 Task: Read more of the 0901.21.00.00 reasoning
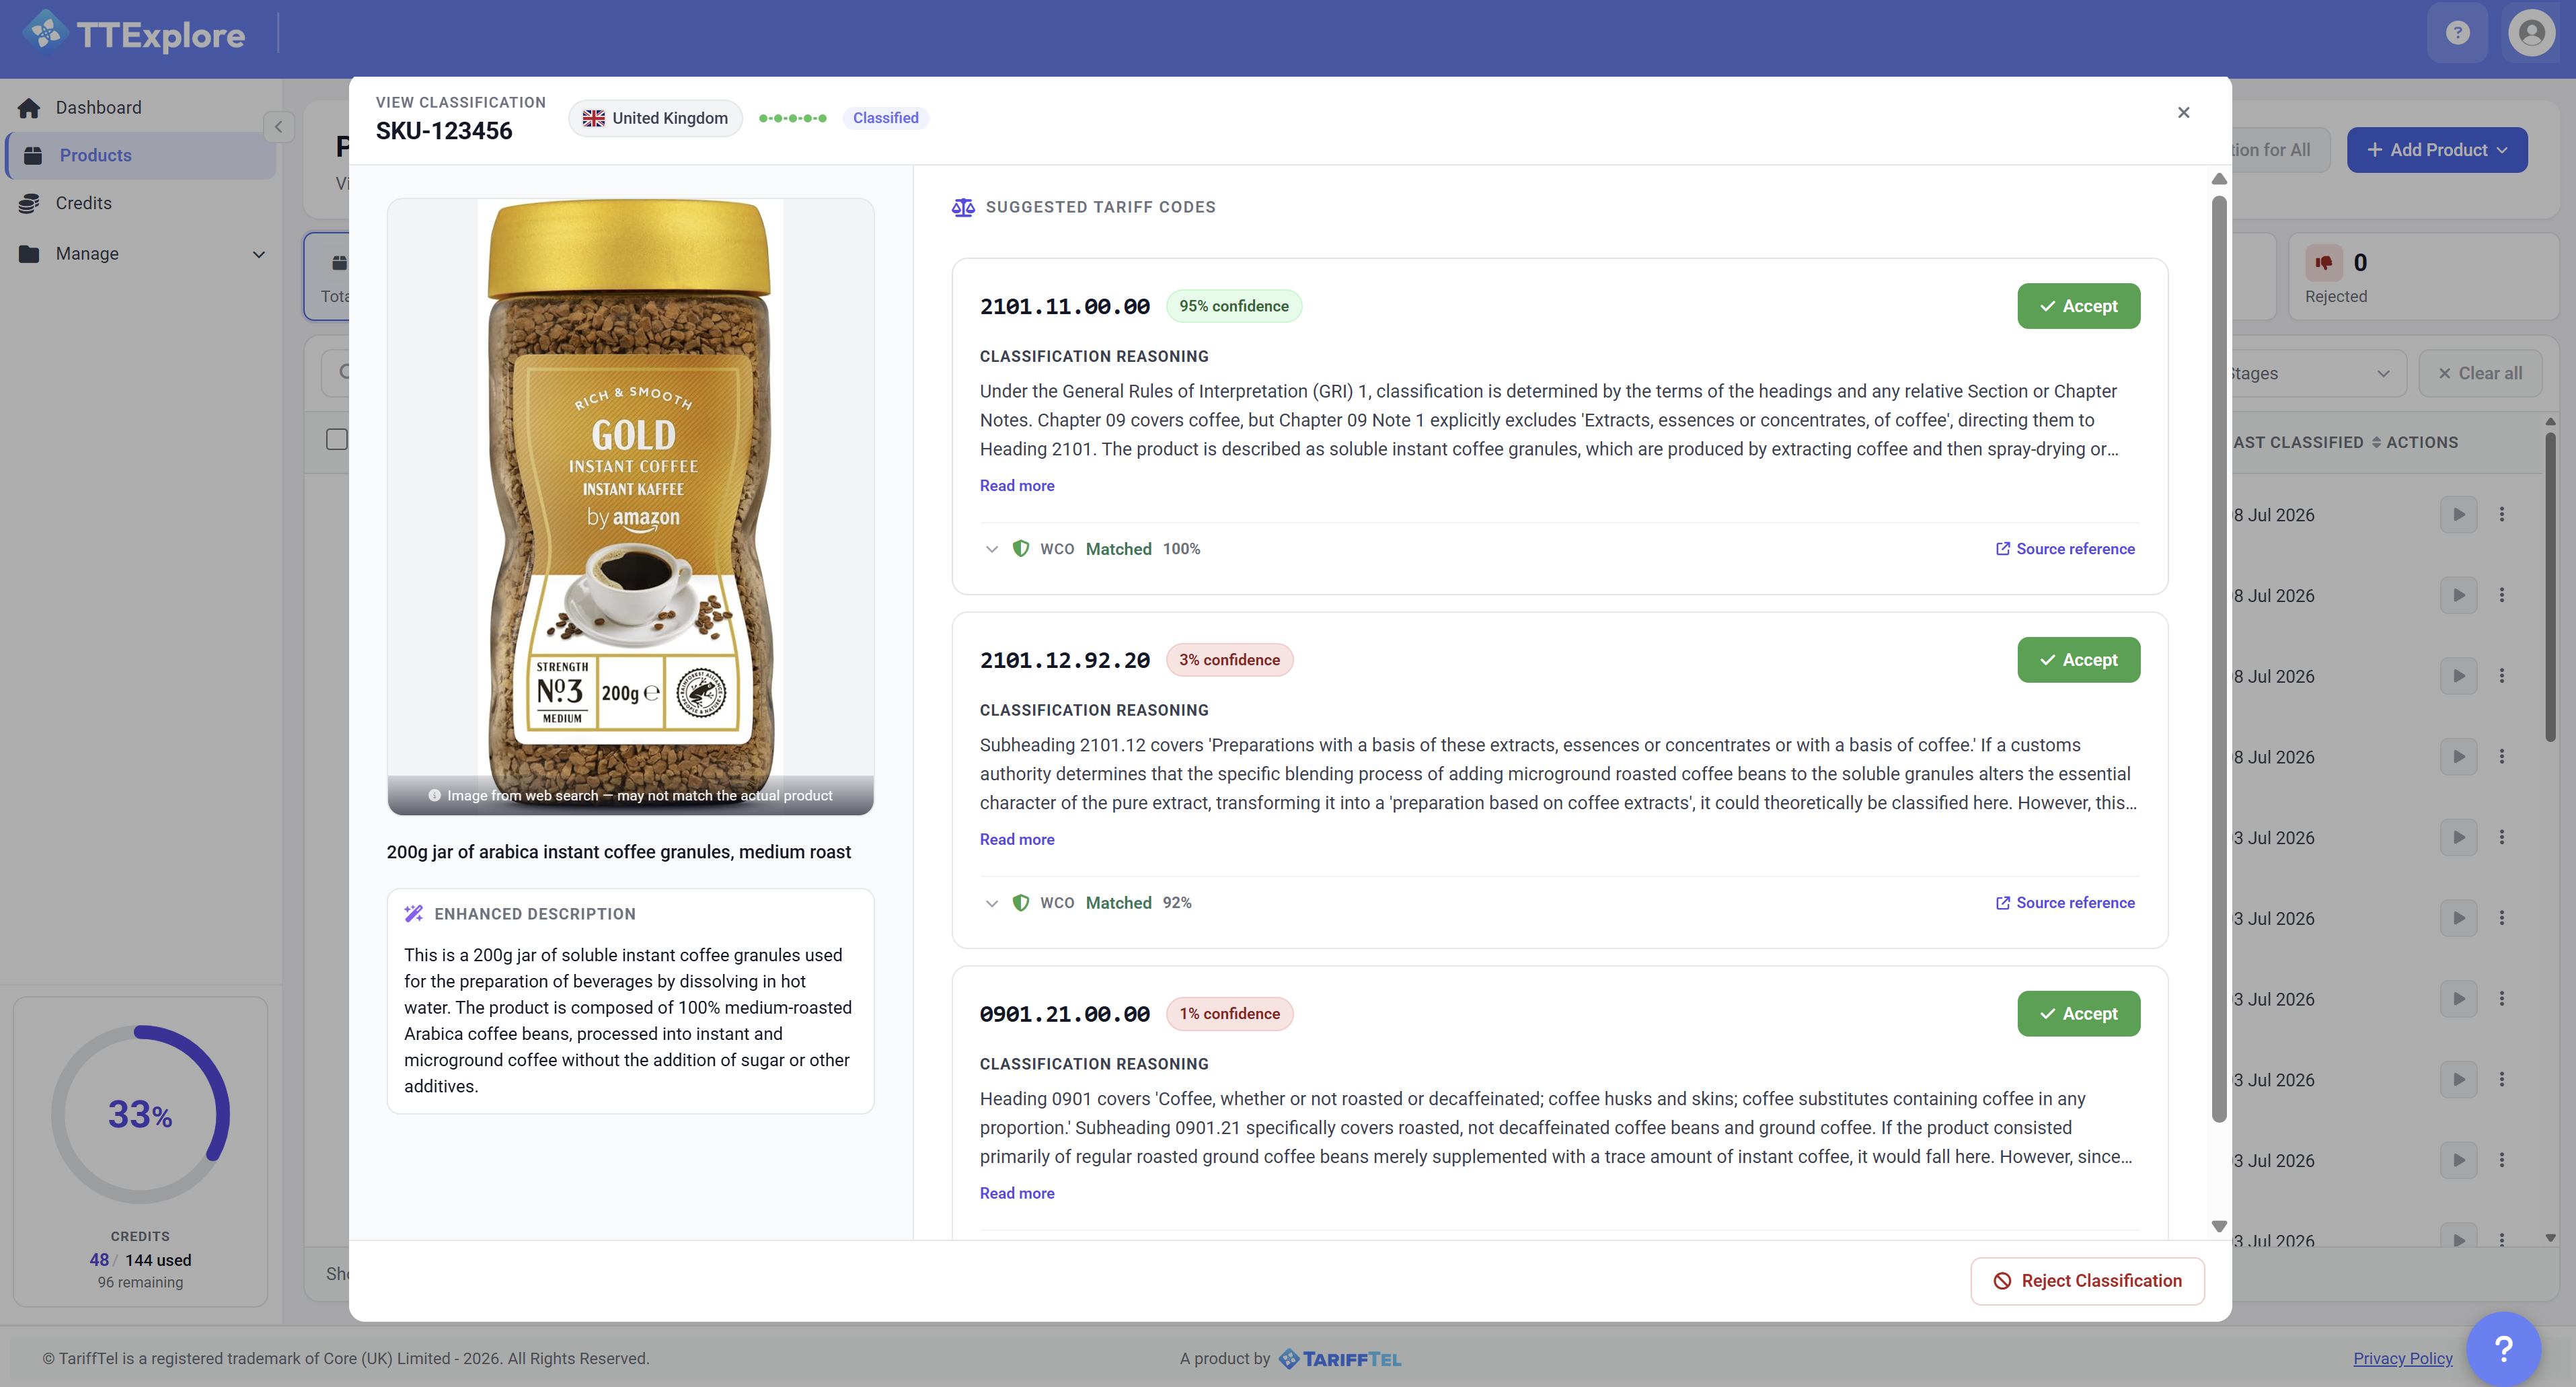coord(1016,1194)
